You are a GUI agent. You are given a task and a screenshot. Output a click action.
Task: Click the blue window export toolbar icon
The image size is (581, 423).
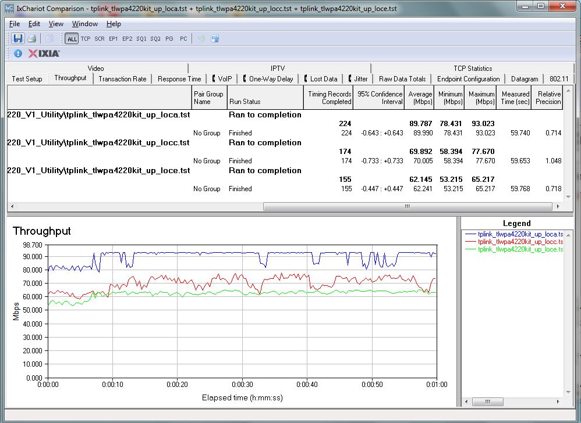coord(215,38)
